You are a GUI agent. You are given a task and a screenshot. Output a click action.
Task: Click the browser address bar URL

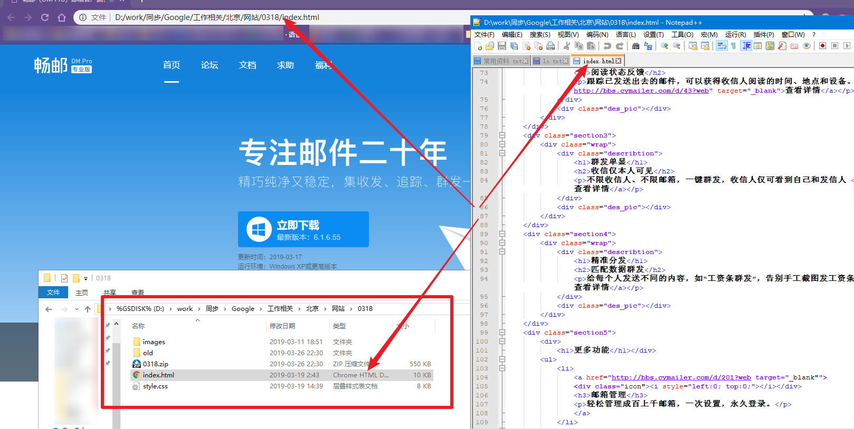[x=217, y=17]
